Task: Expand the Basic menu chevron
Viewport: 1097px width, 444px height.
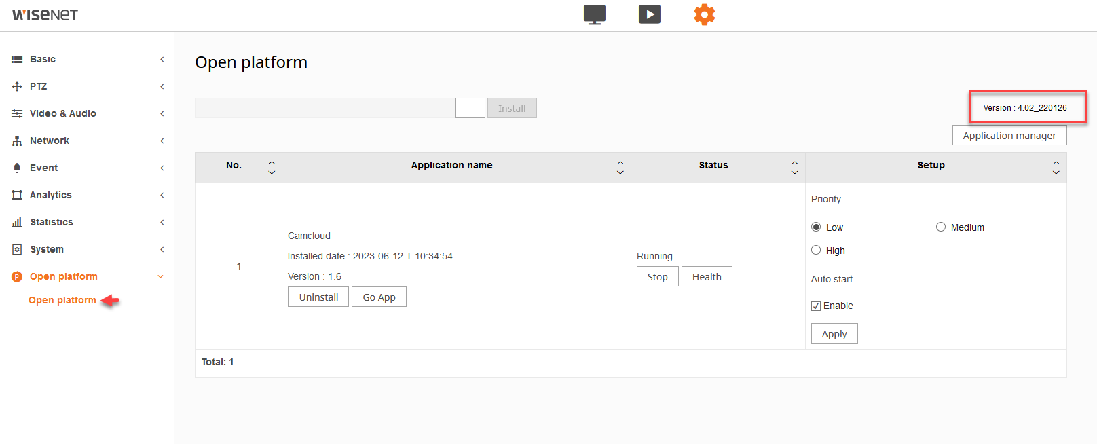Action: [x=162, y=60]
